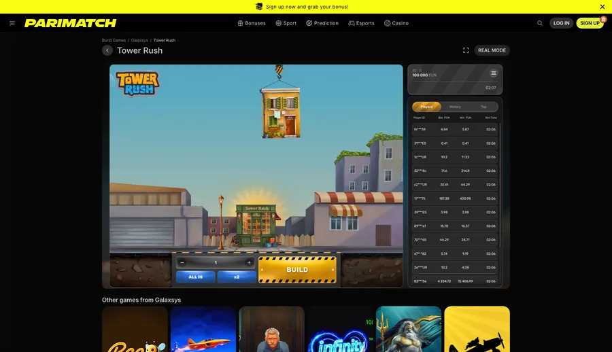Click the Parimatch logo
The image size is (612, 352).
coord(70,23)
